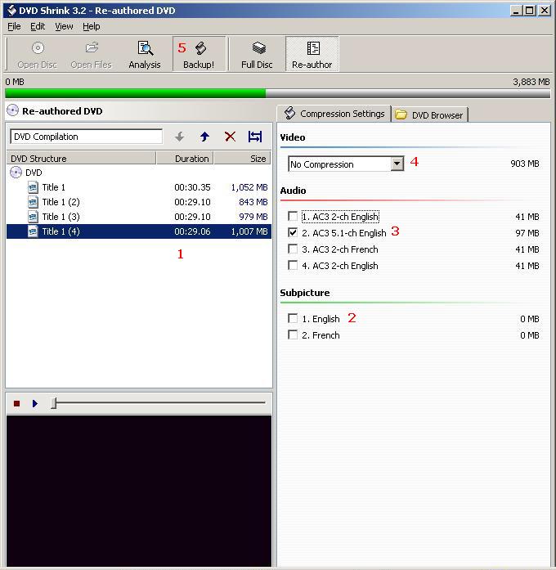Select Title 1 (2) row
This screenshot has height=570, width=556.
(139, 202)
